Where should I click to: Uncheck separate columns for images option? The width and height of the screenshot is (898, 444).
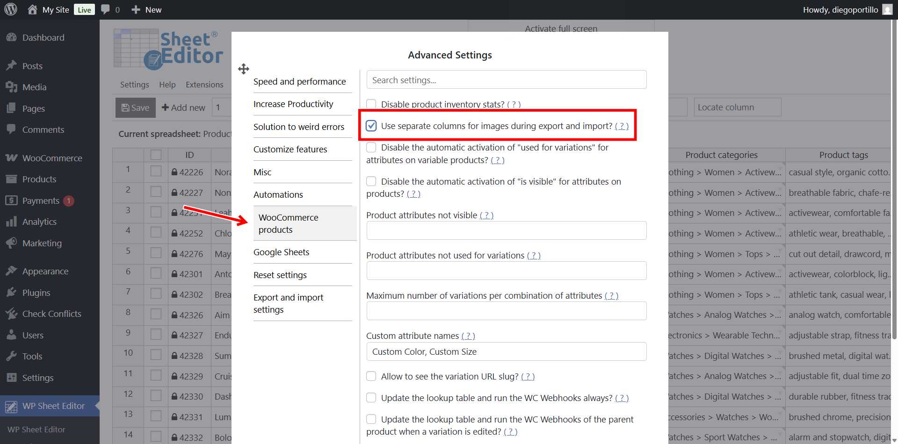click(x=371, y=126)
